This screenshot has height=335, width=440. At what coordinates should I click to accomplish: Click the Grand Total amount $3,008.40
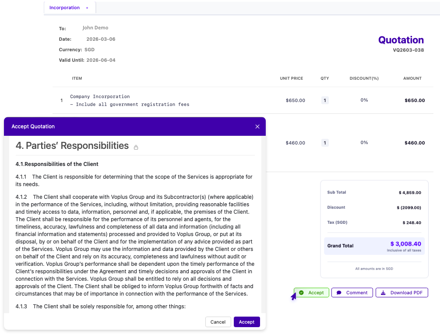tap(405, 244)
